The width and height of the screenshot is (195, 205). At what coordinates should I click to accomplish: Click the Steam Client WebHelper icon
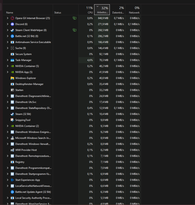pyautogui.click(x=12, y=30)
